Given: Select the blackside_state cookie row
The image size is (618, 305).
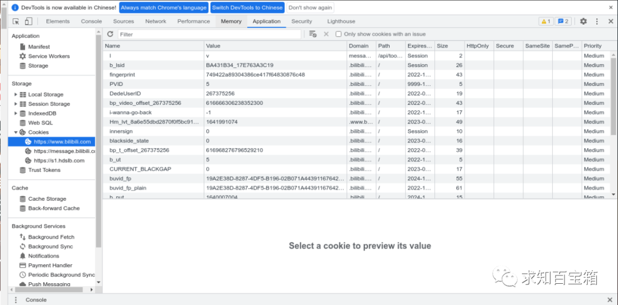Looking at the screenshot, I should click(356, 141).
